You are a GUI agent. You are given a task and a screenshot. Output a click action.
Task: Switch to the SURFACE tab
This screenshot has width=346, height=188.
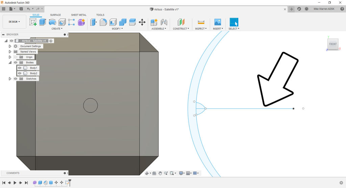point(55,15)
